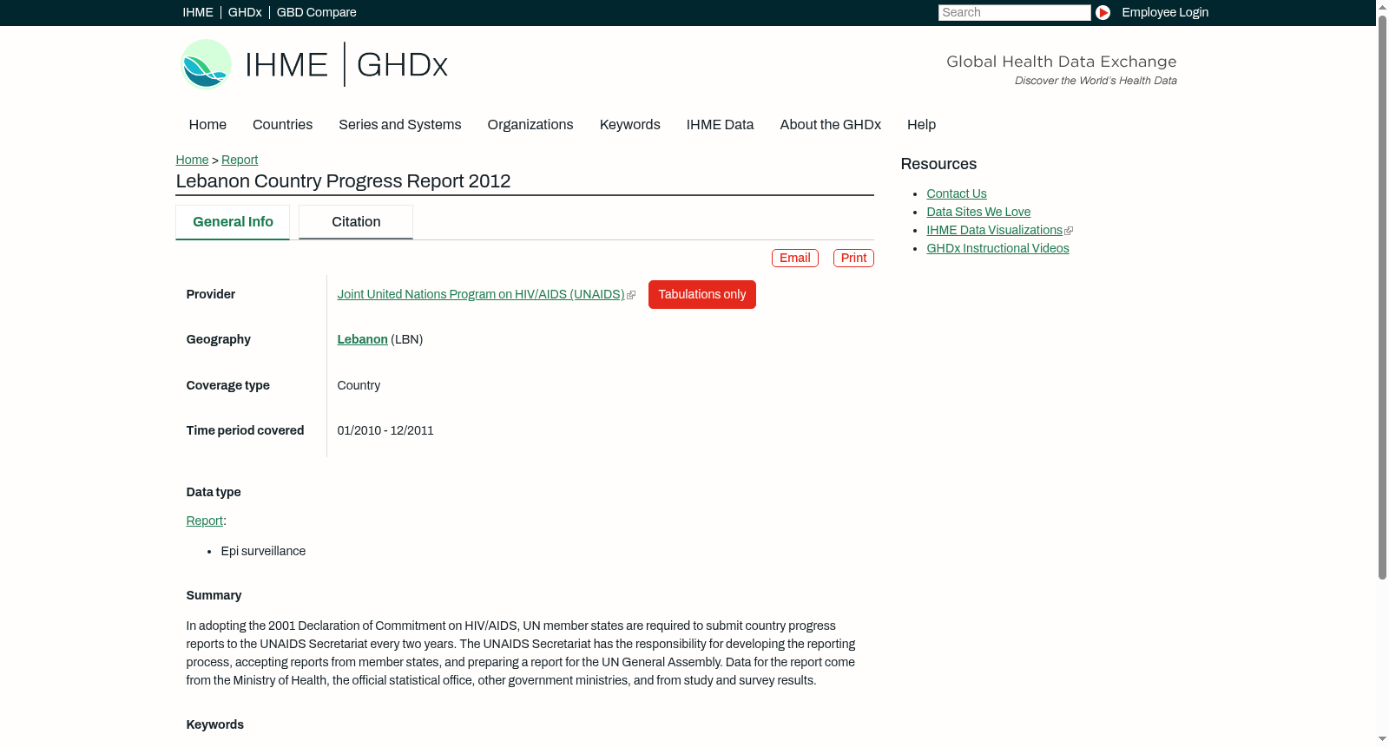Switch to the Citation tab

click(x=356, y=222)
